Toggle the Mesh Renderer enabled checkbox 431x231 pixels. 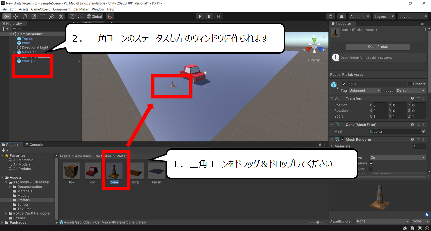pos(342,139)
